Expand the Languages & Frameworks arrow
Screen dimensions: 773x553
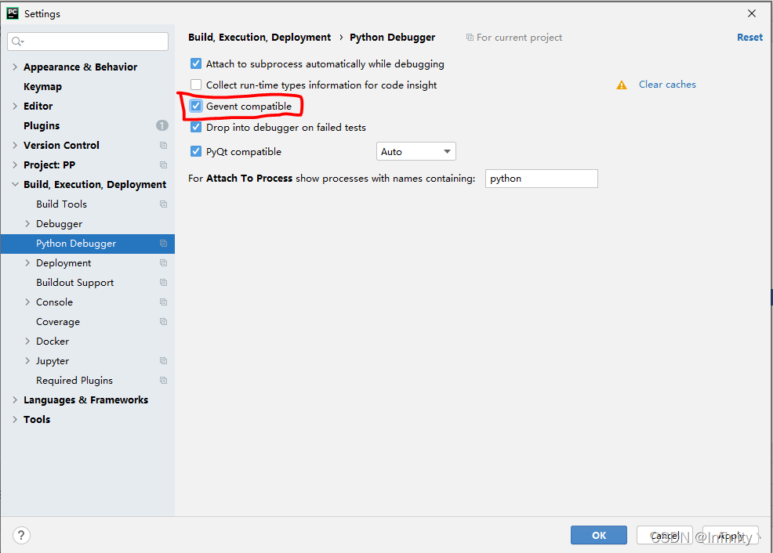(15, 399)
